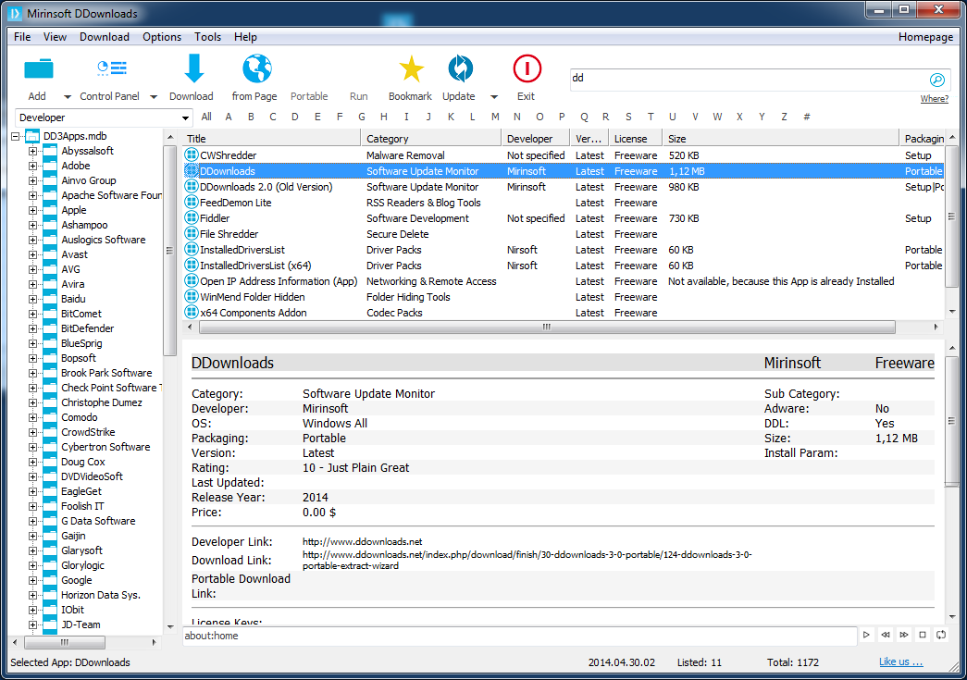967x680 pixels.
Task: Expand the Apple tree node
Action: [32, 210]
